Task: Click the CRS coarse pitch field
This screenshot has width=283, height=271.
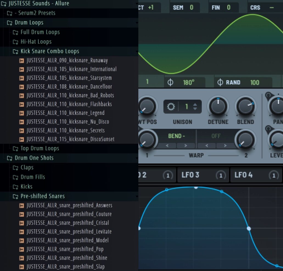Action: click(x=265, y=8)
